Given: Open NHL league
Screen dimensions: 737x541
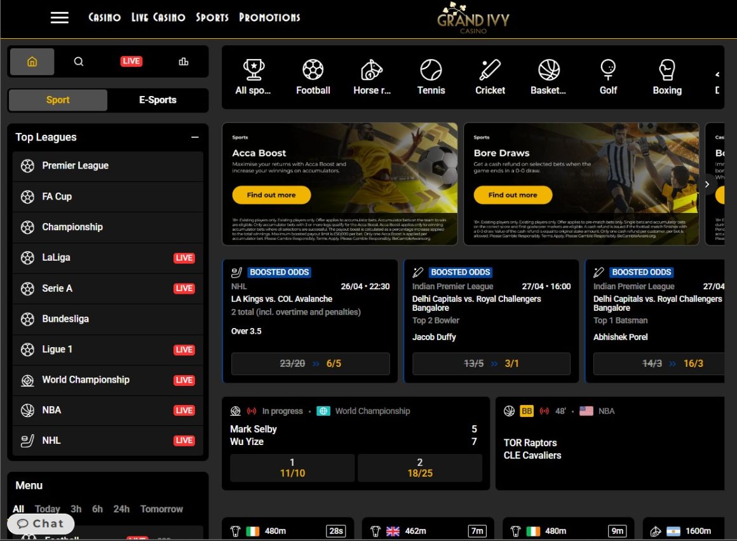Looking at the screenshot, I should 108,441.
